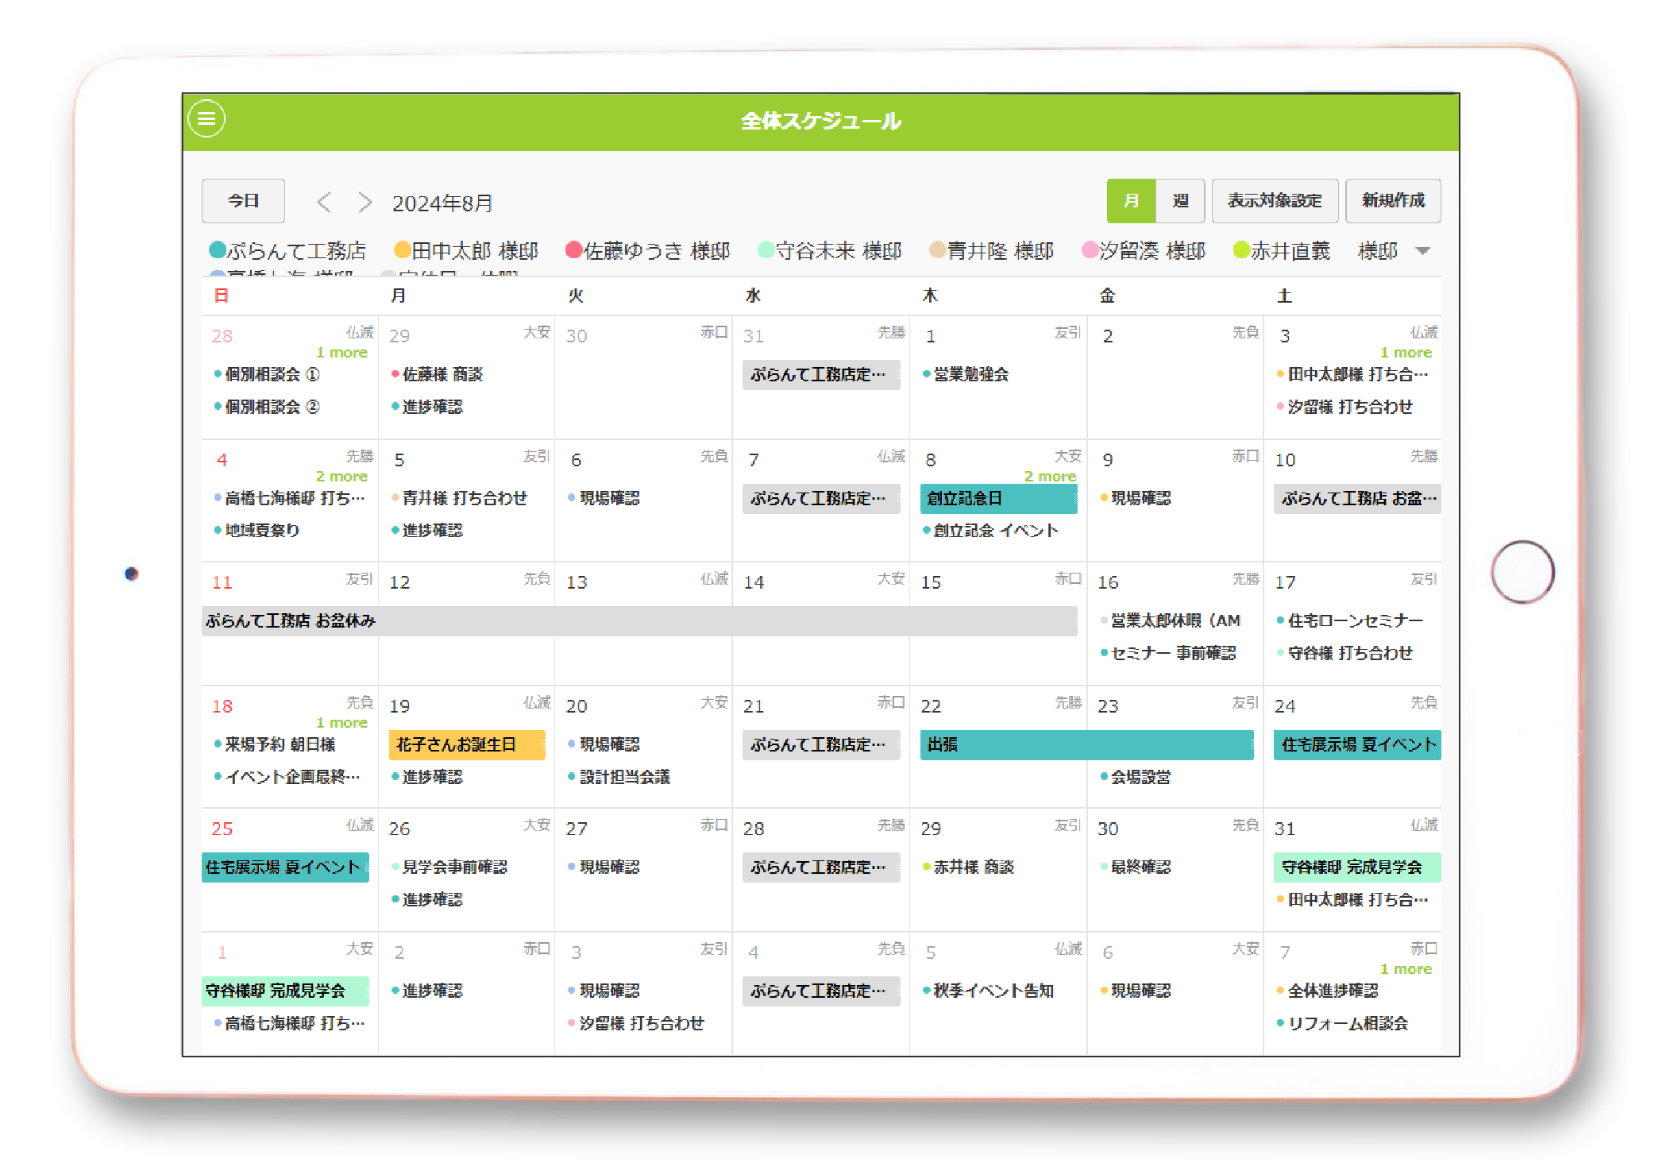Expand '2 more' on August 8

click(1049, 476)
